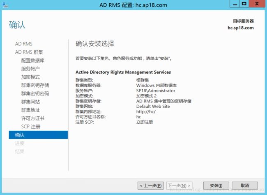Maximize the AD RMS 配置 window

point(244,4)
